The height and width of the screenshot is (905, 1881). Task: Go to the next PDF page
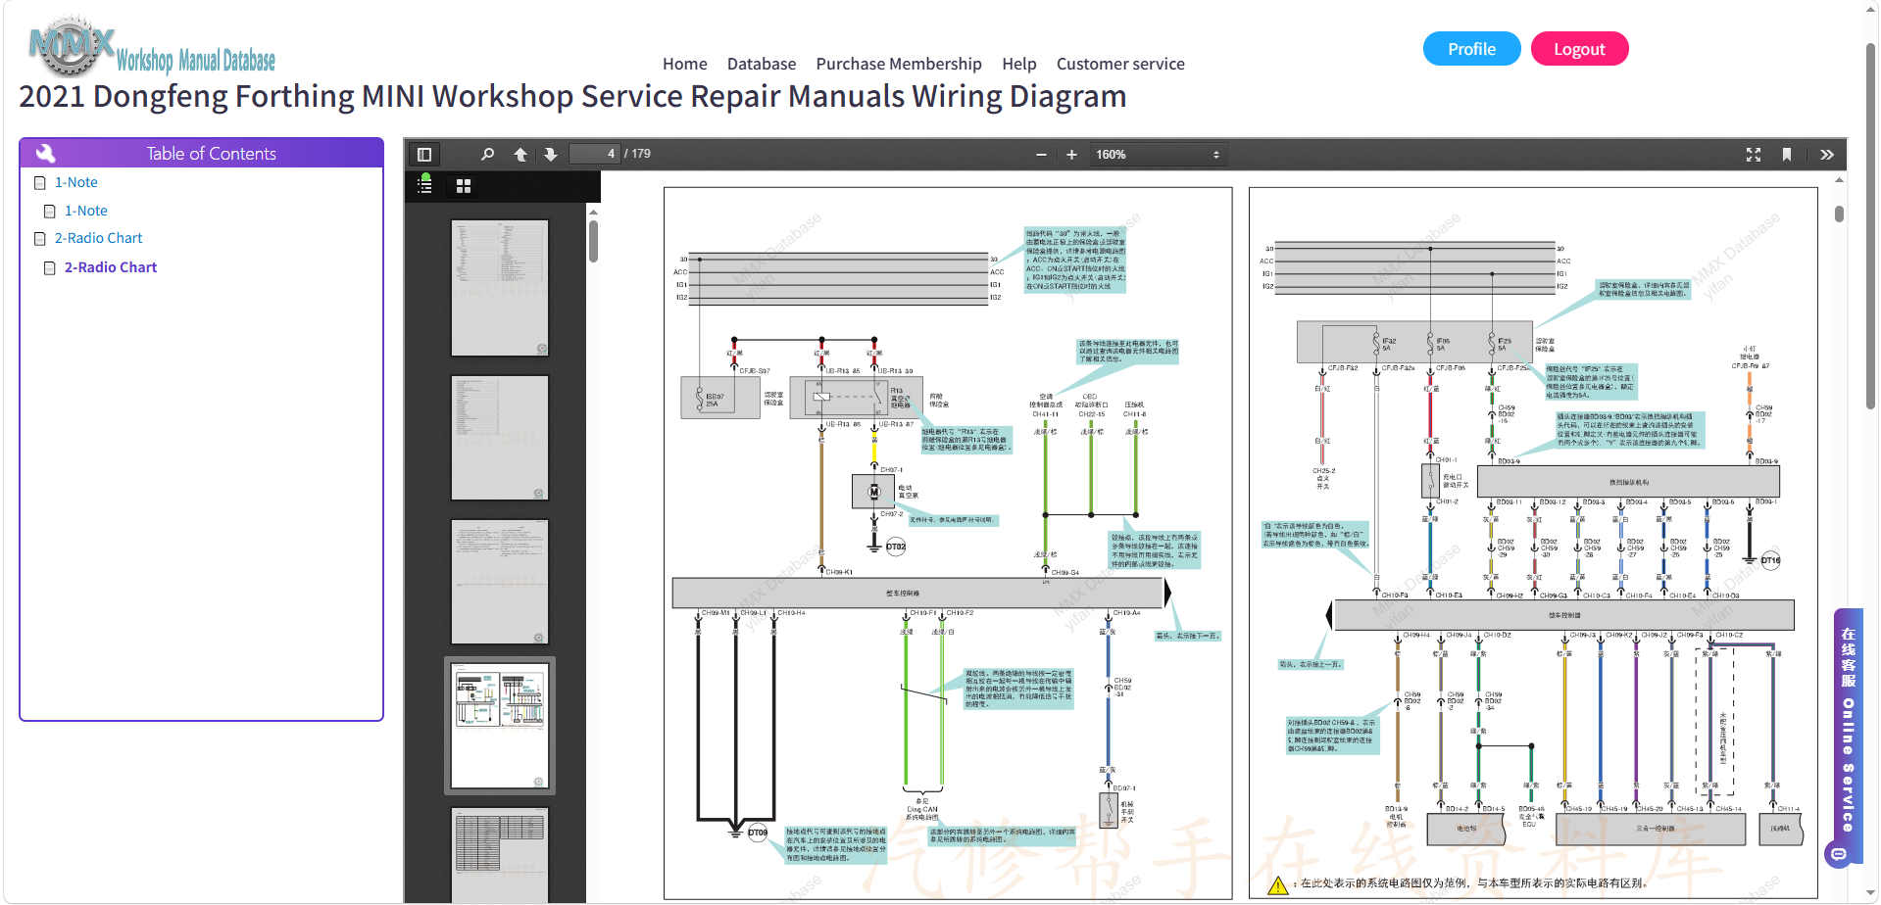[x=551, y=155]
